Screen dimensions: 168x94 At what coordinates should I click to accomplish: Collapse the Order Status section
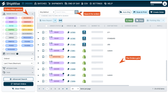(32, 14)
